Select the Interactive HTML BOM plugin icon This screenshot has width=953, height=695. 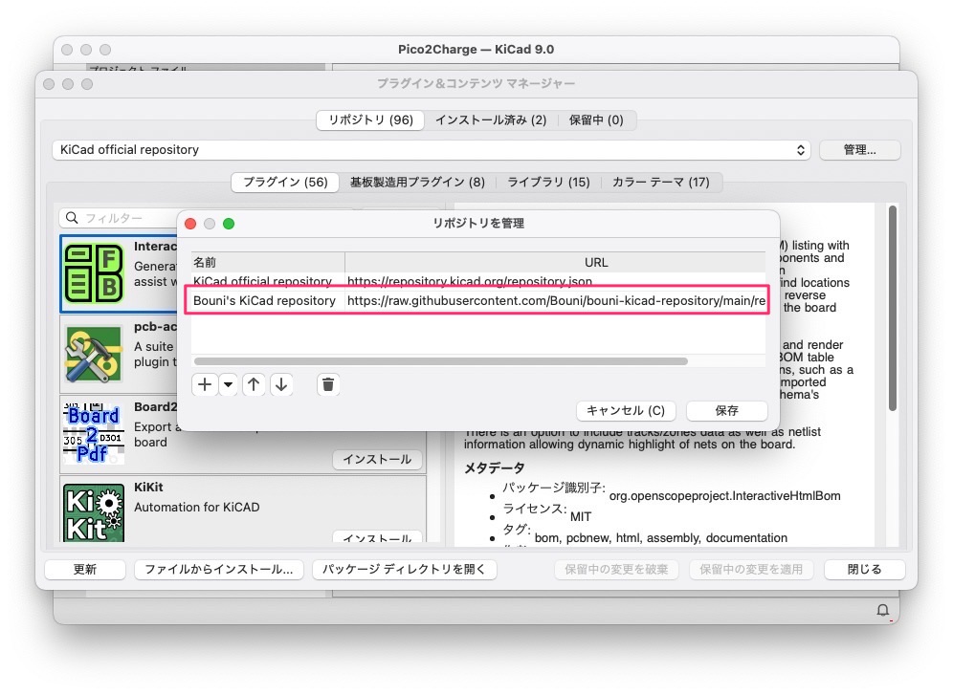(x=93, y=274)
